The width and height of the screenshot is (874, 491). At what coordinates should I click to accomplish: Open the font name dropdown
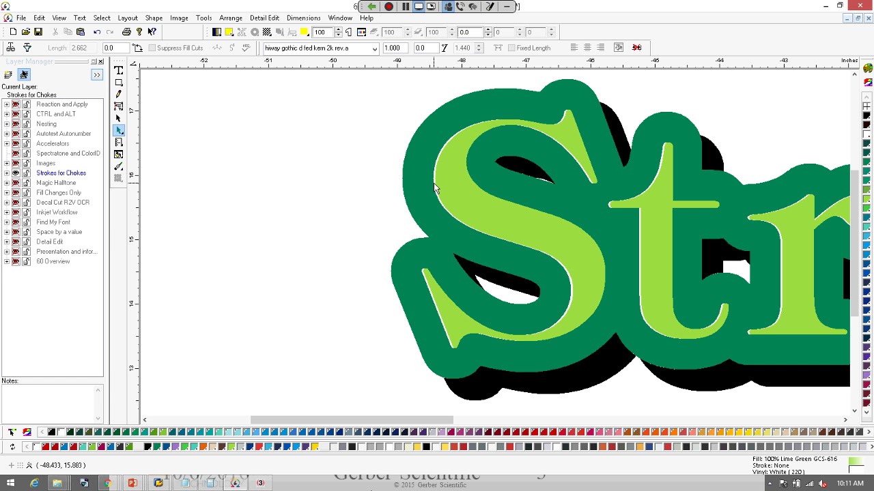click(x=375, y=48)
